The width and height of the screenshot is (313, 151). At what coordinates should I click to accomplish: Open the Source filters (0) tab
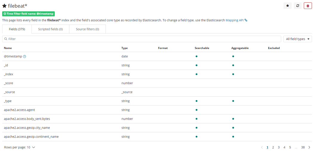(x=87, y=29)
